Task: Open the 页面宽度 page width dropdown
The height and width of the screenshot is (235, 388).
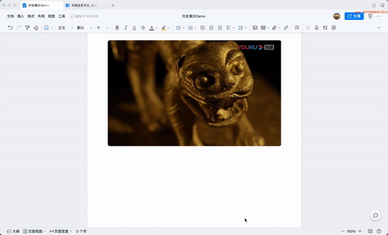Action: click(x=61, y=231)
